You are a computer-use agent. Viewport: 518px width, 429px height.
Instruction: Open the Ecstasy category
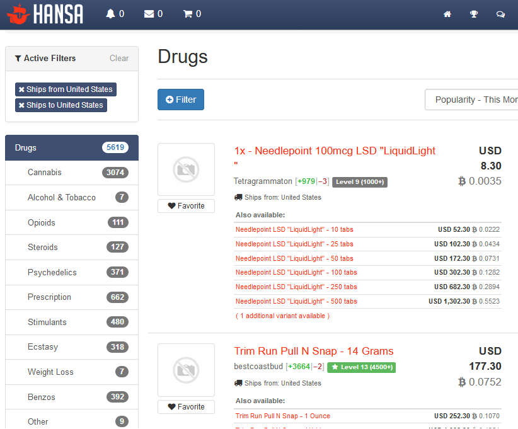[x=72, y=347]
